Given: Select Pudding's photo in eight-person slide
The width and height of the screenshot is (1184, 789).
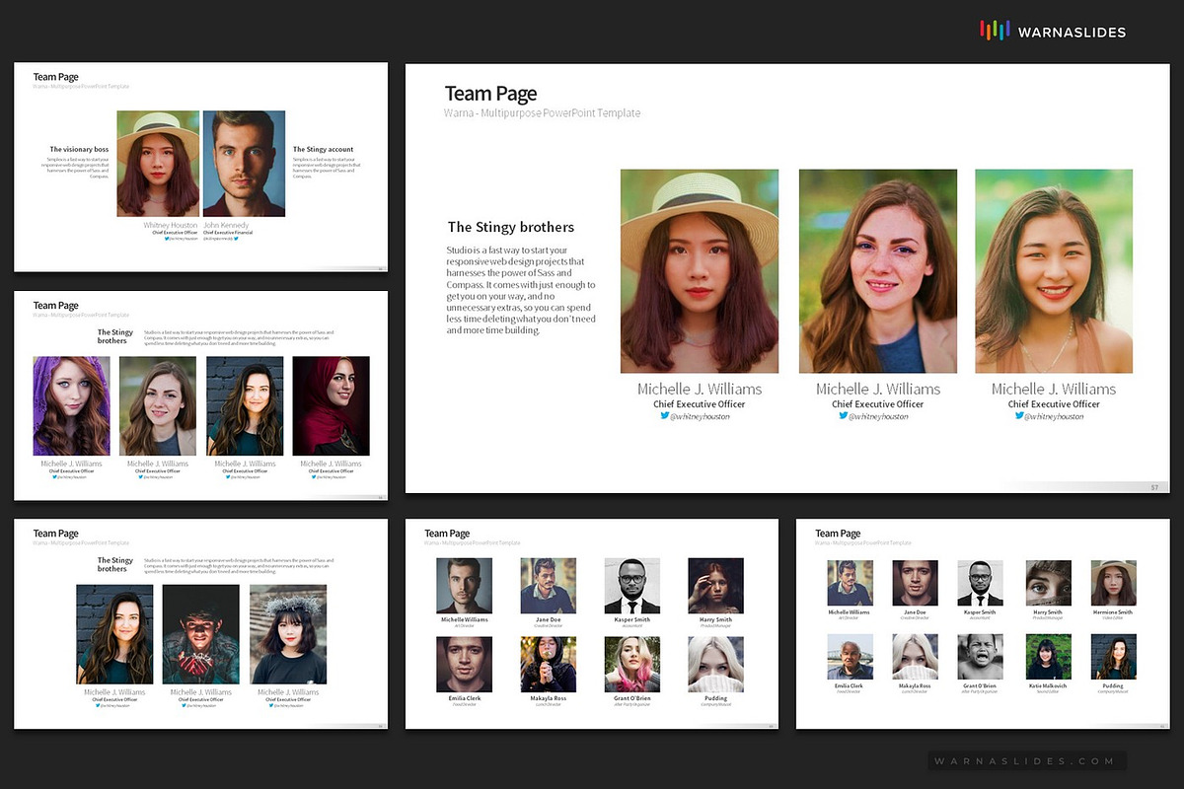Looking at the screenshot, I should [716, 665].
